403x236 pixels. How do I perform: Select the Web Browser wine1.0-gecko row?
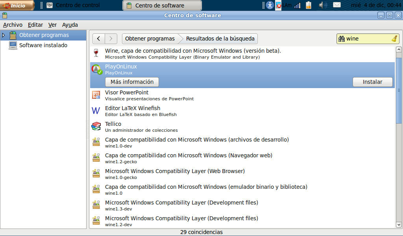(242, 174)
